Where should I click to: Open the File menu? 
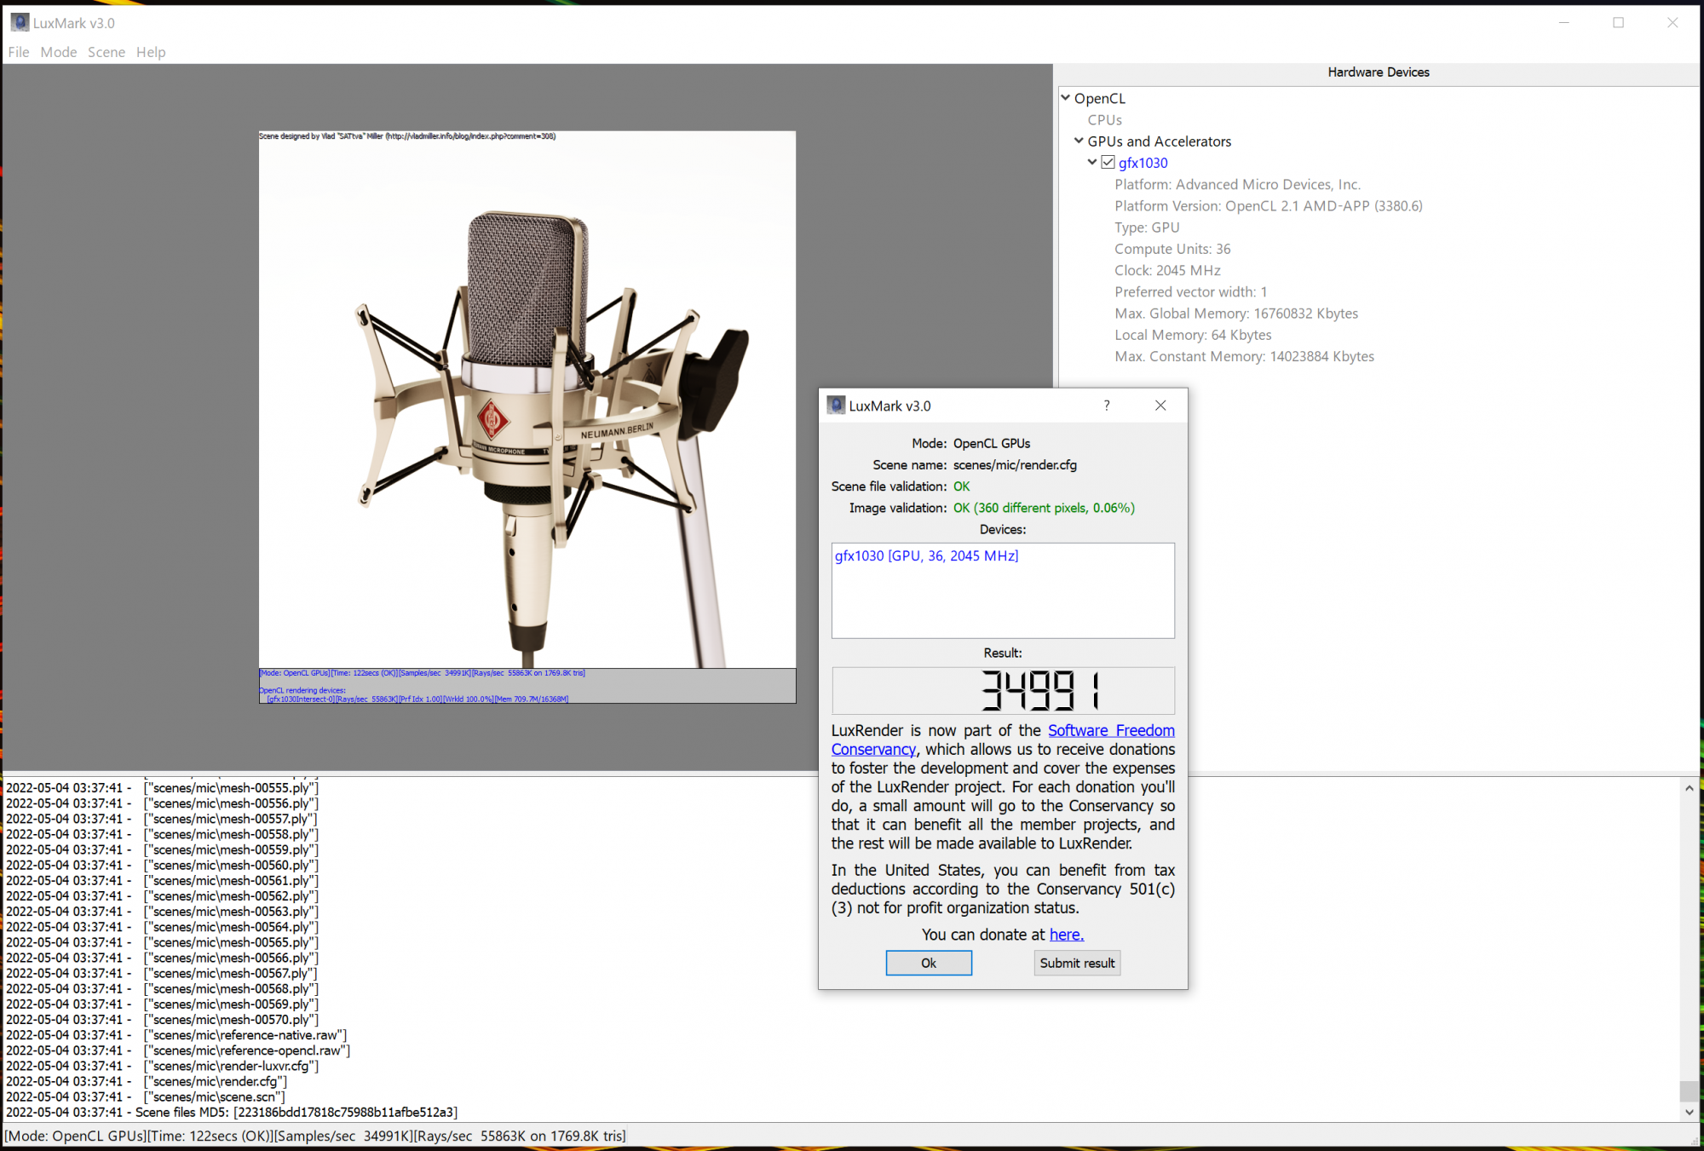pyautogui.click(x=19, y=52)
